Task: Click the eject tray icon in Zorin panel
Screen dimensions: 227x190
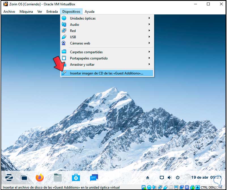Action: pyautogui.click(x=148, y=178)
